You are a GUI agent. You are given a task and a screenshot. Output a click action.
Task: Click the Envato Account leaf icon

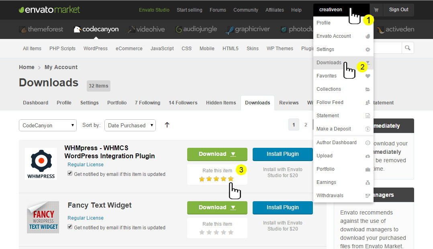click(368, 36)
